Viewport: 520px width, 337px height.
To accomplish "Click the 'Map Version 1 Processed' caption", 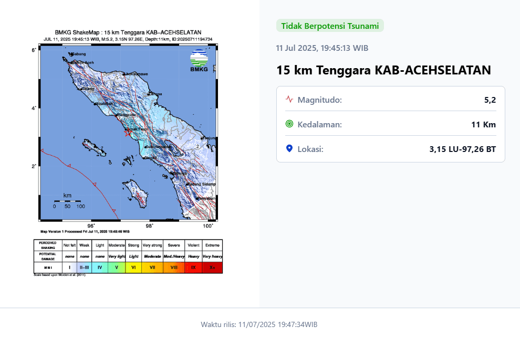I will click(x=85, y=232).
